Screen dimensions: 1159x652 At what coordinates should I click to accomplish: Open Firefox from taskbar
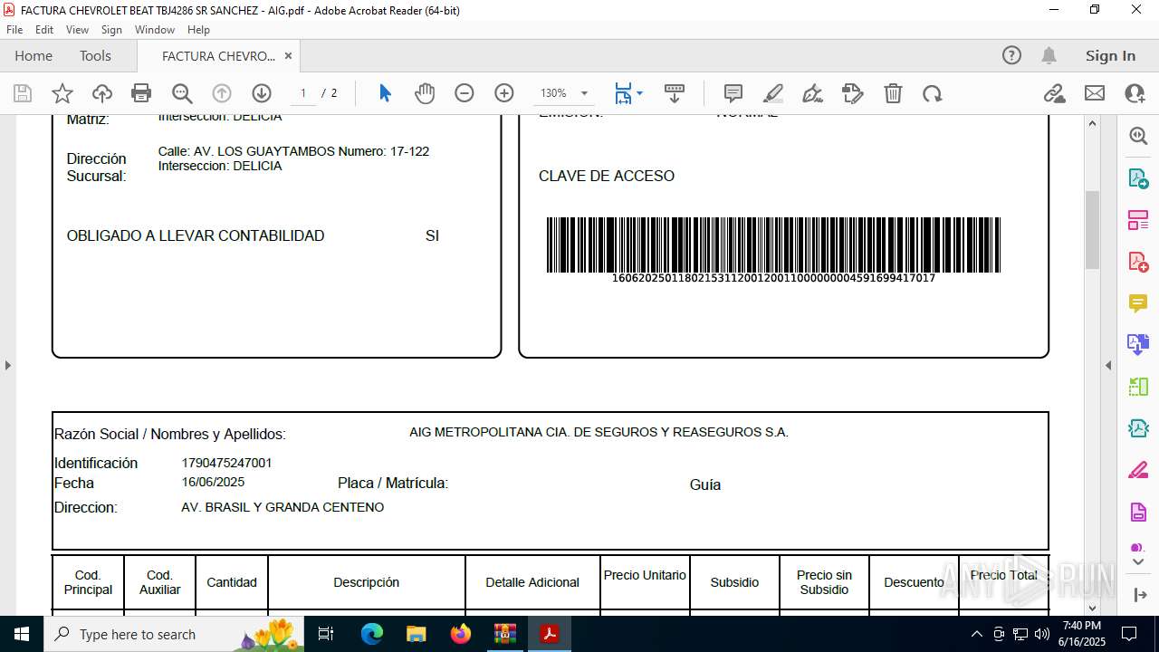pyautogui.click(x=461, y=634)
